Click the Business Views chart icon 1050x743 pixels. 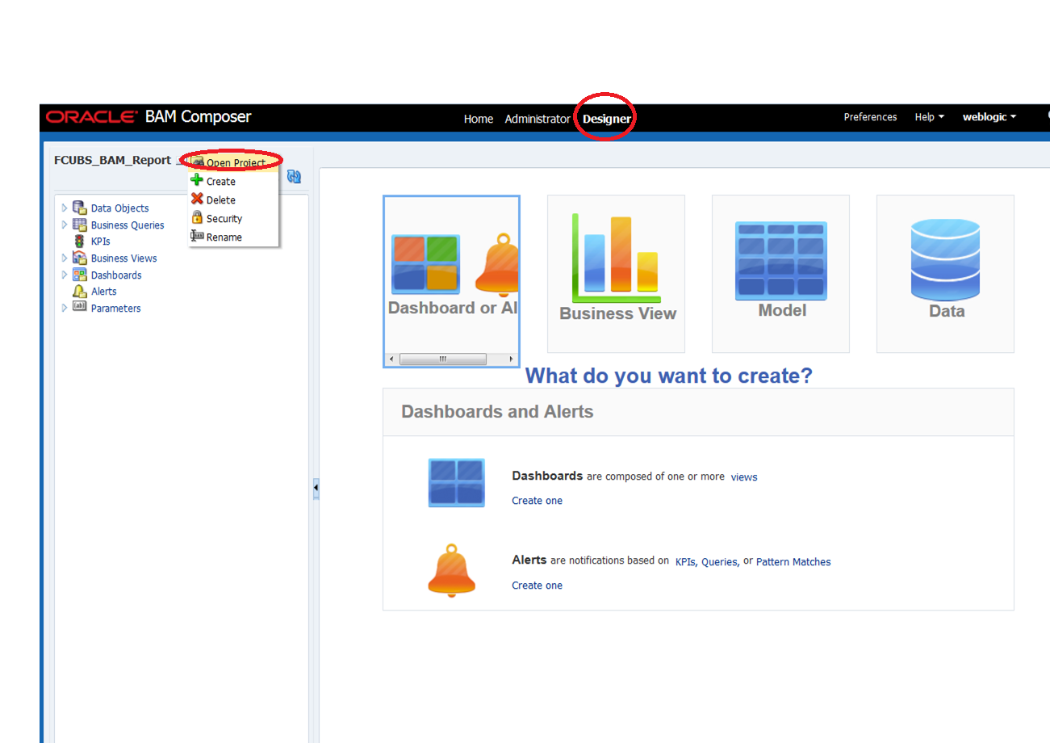79,258
